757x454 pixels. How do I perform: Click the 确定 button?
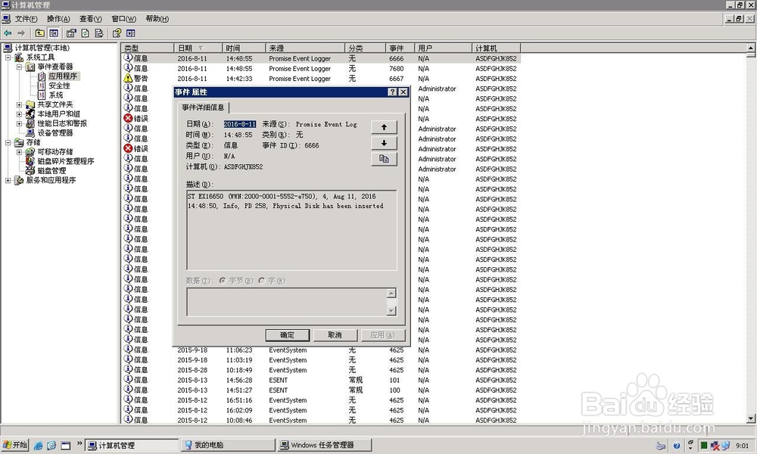pyautogui.click(x=287, y=335)
